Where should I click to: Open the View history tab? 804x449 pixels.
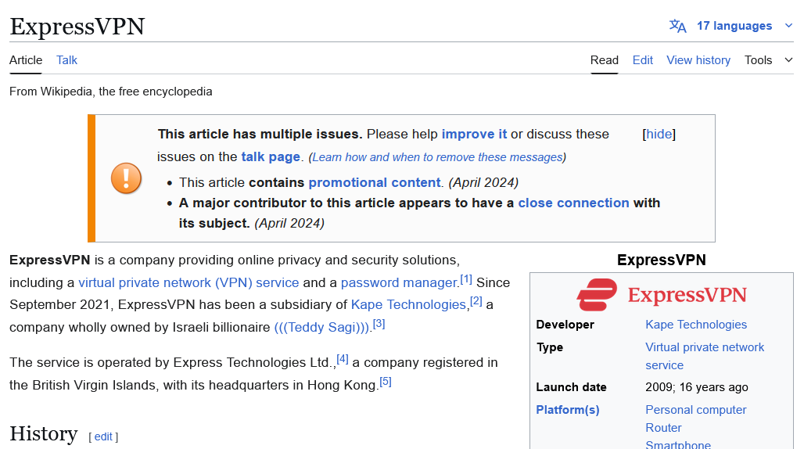coord(698,60)
